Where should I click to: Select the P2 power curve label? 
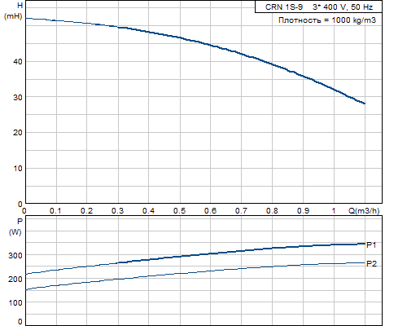point(372,263)
